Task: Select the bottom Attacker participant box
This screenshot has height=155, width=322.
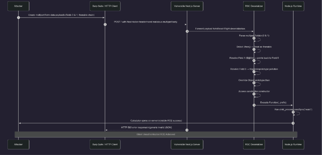Action: (19, 144)
